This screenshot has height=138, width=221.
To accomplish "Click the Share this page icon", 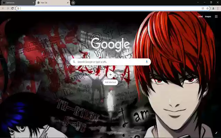I will click(203, 8).
